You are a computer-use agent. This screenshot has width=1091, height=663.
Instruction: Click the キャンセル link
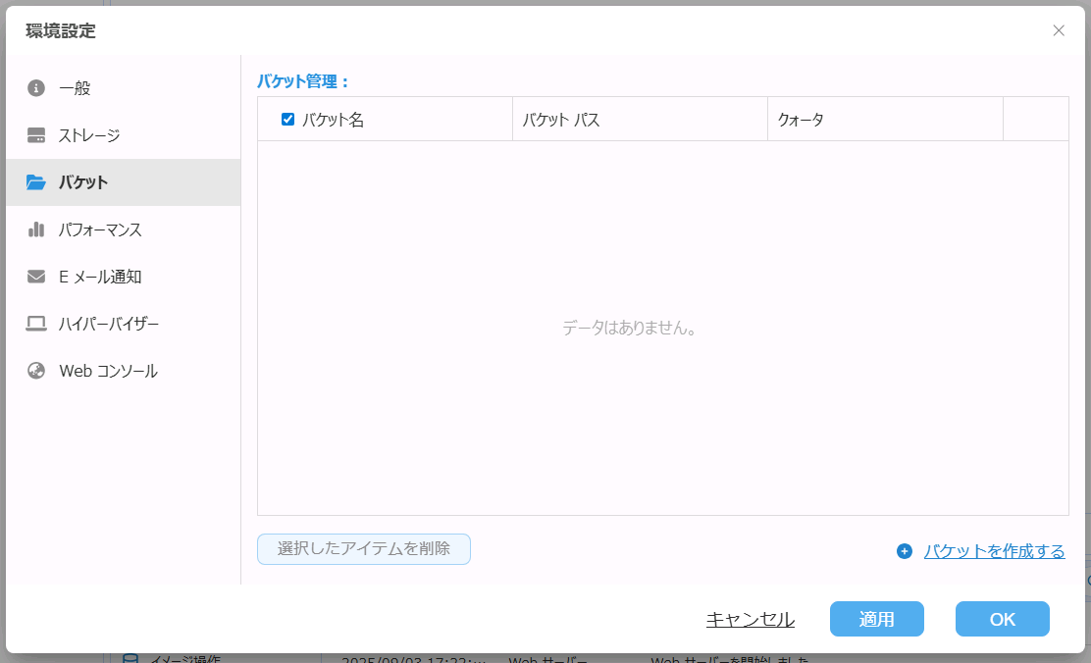pyautogui.click(x=751, y=619)
